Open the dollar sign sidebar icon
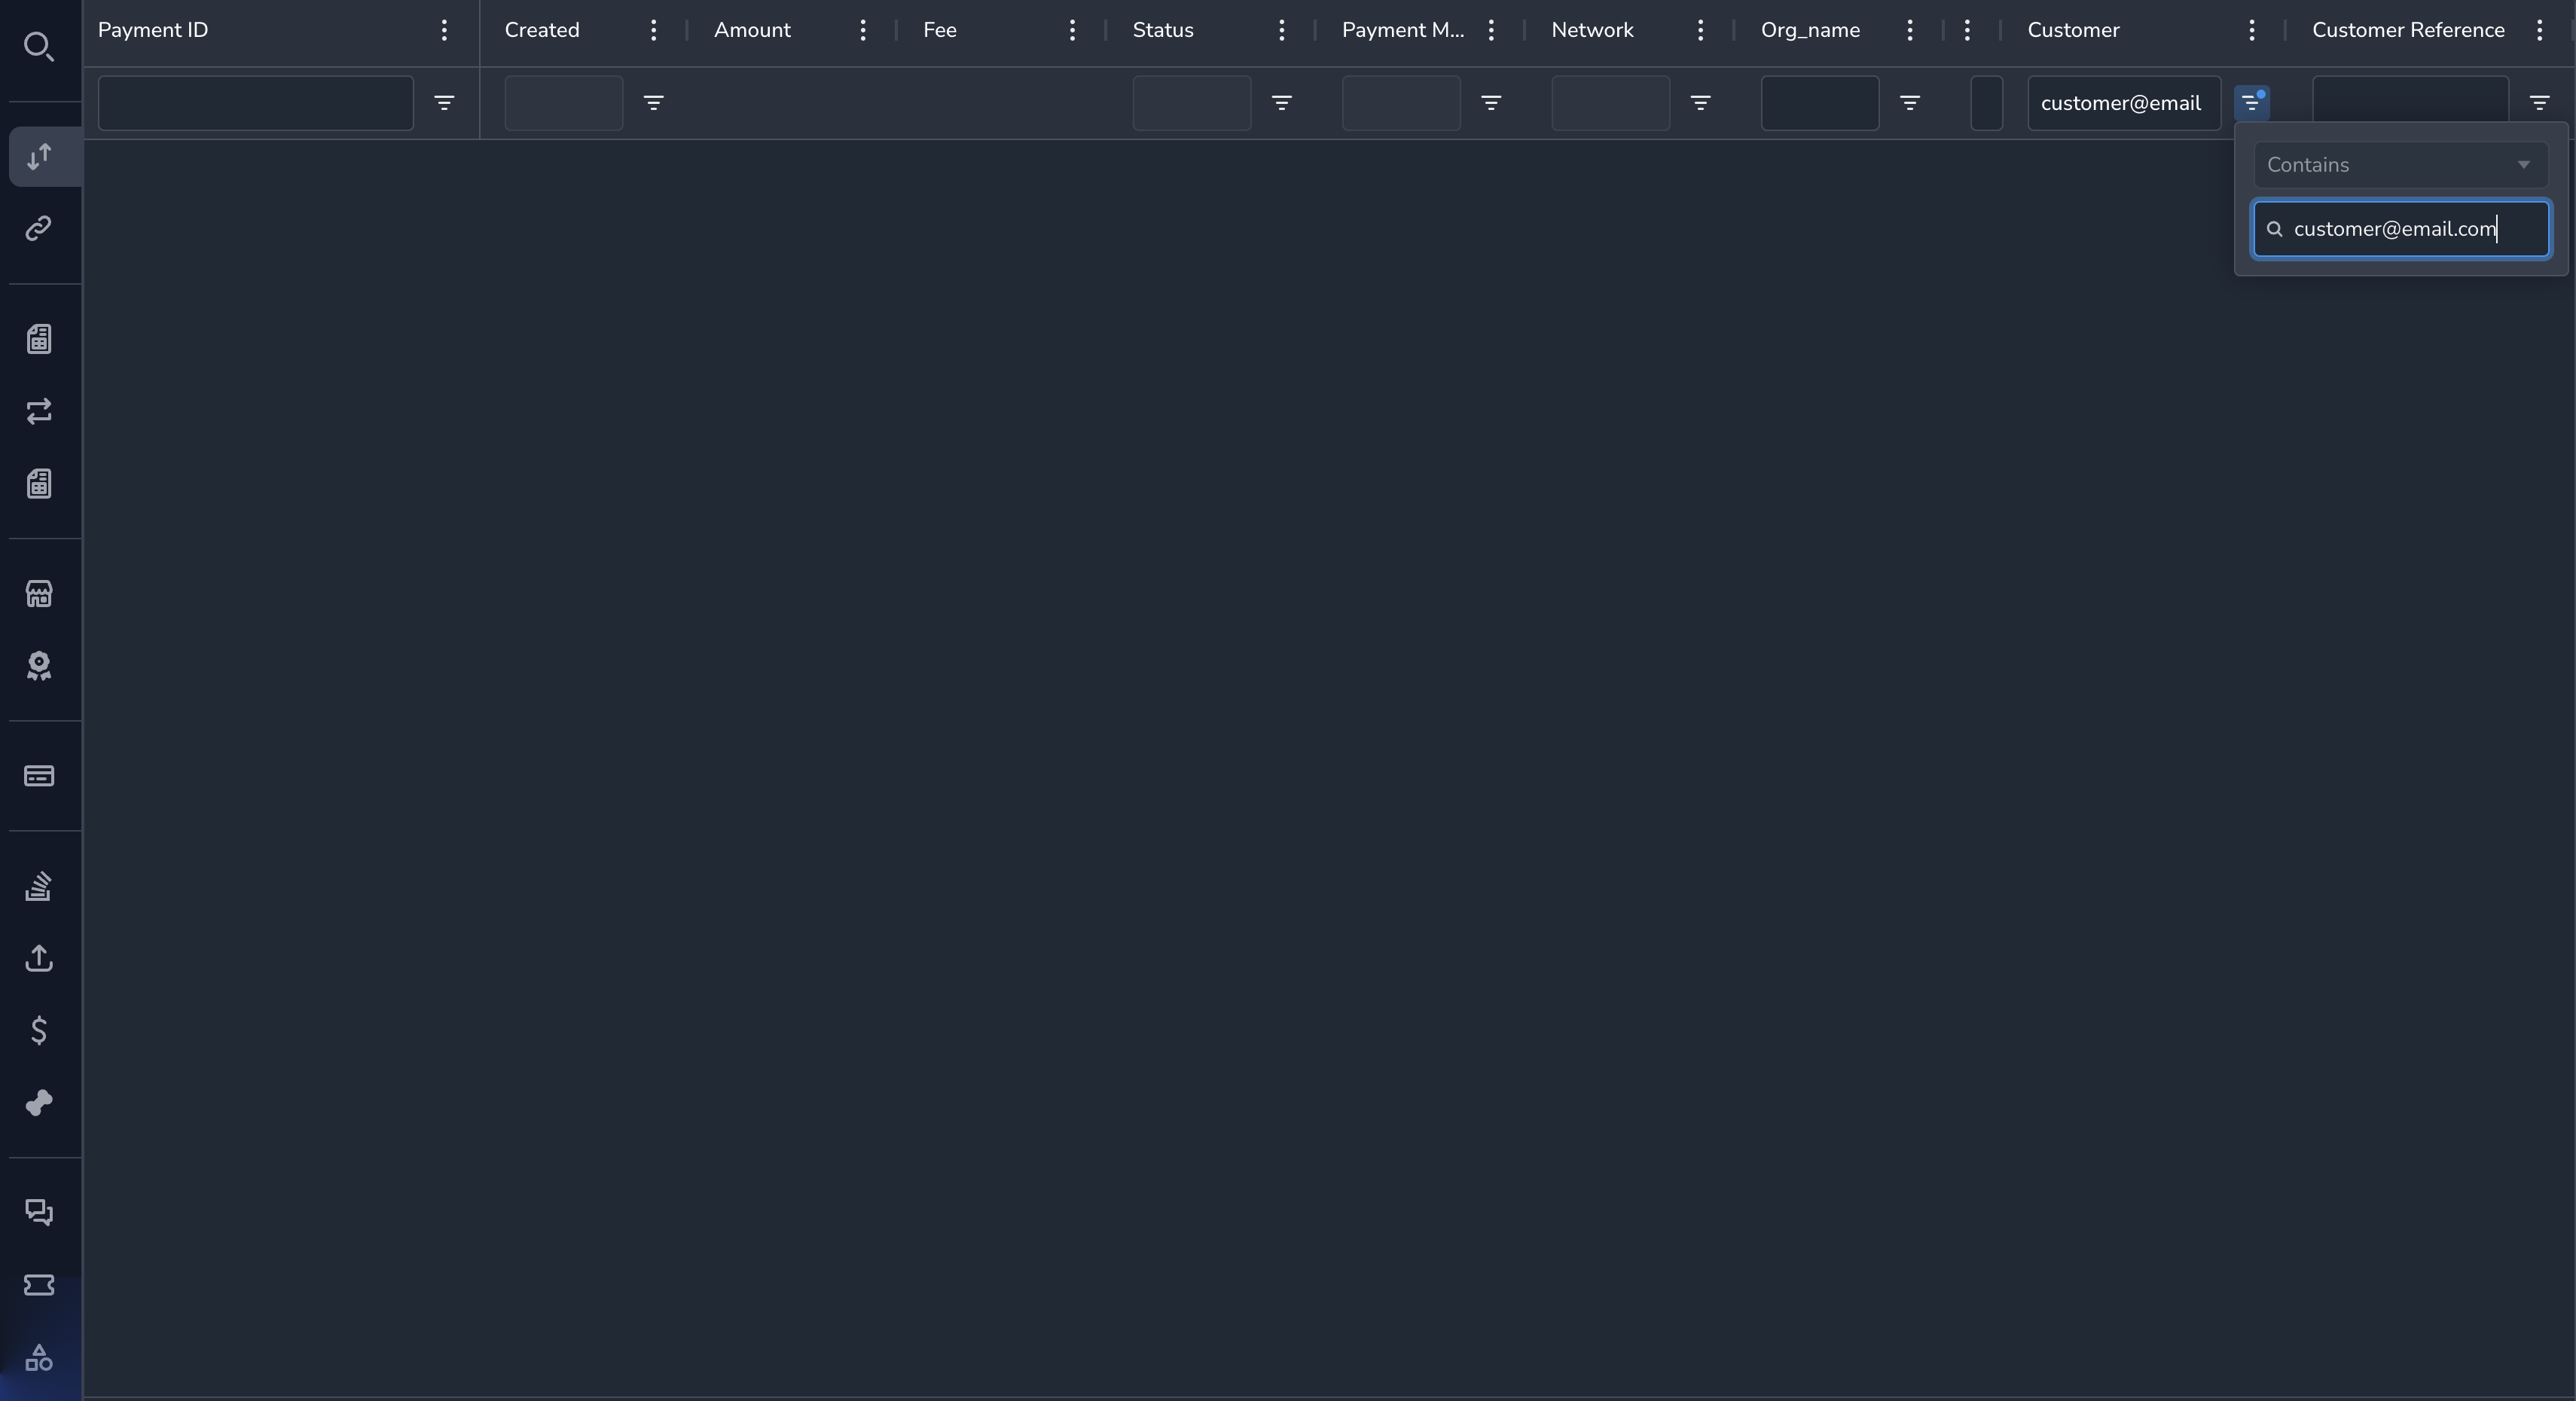Viewport: 2576px width, 1401px height. coord(39,1030)
